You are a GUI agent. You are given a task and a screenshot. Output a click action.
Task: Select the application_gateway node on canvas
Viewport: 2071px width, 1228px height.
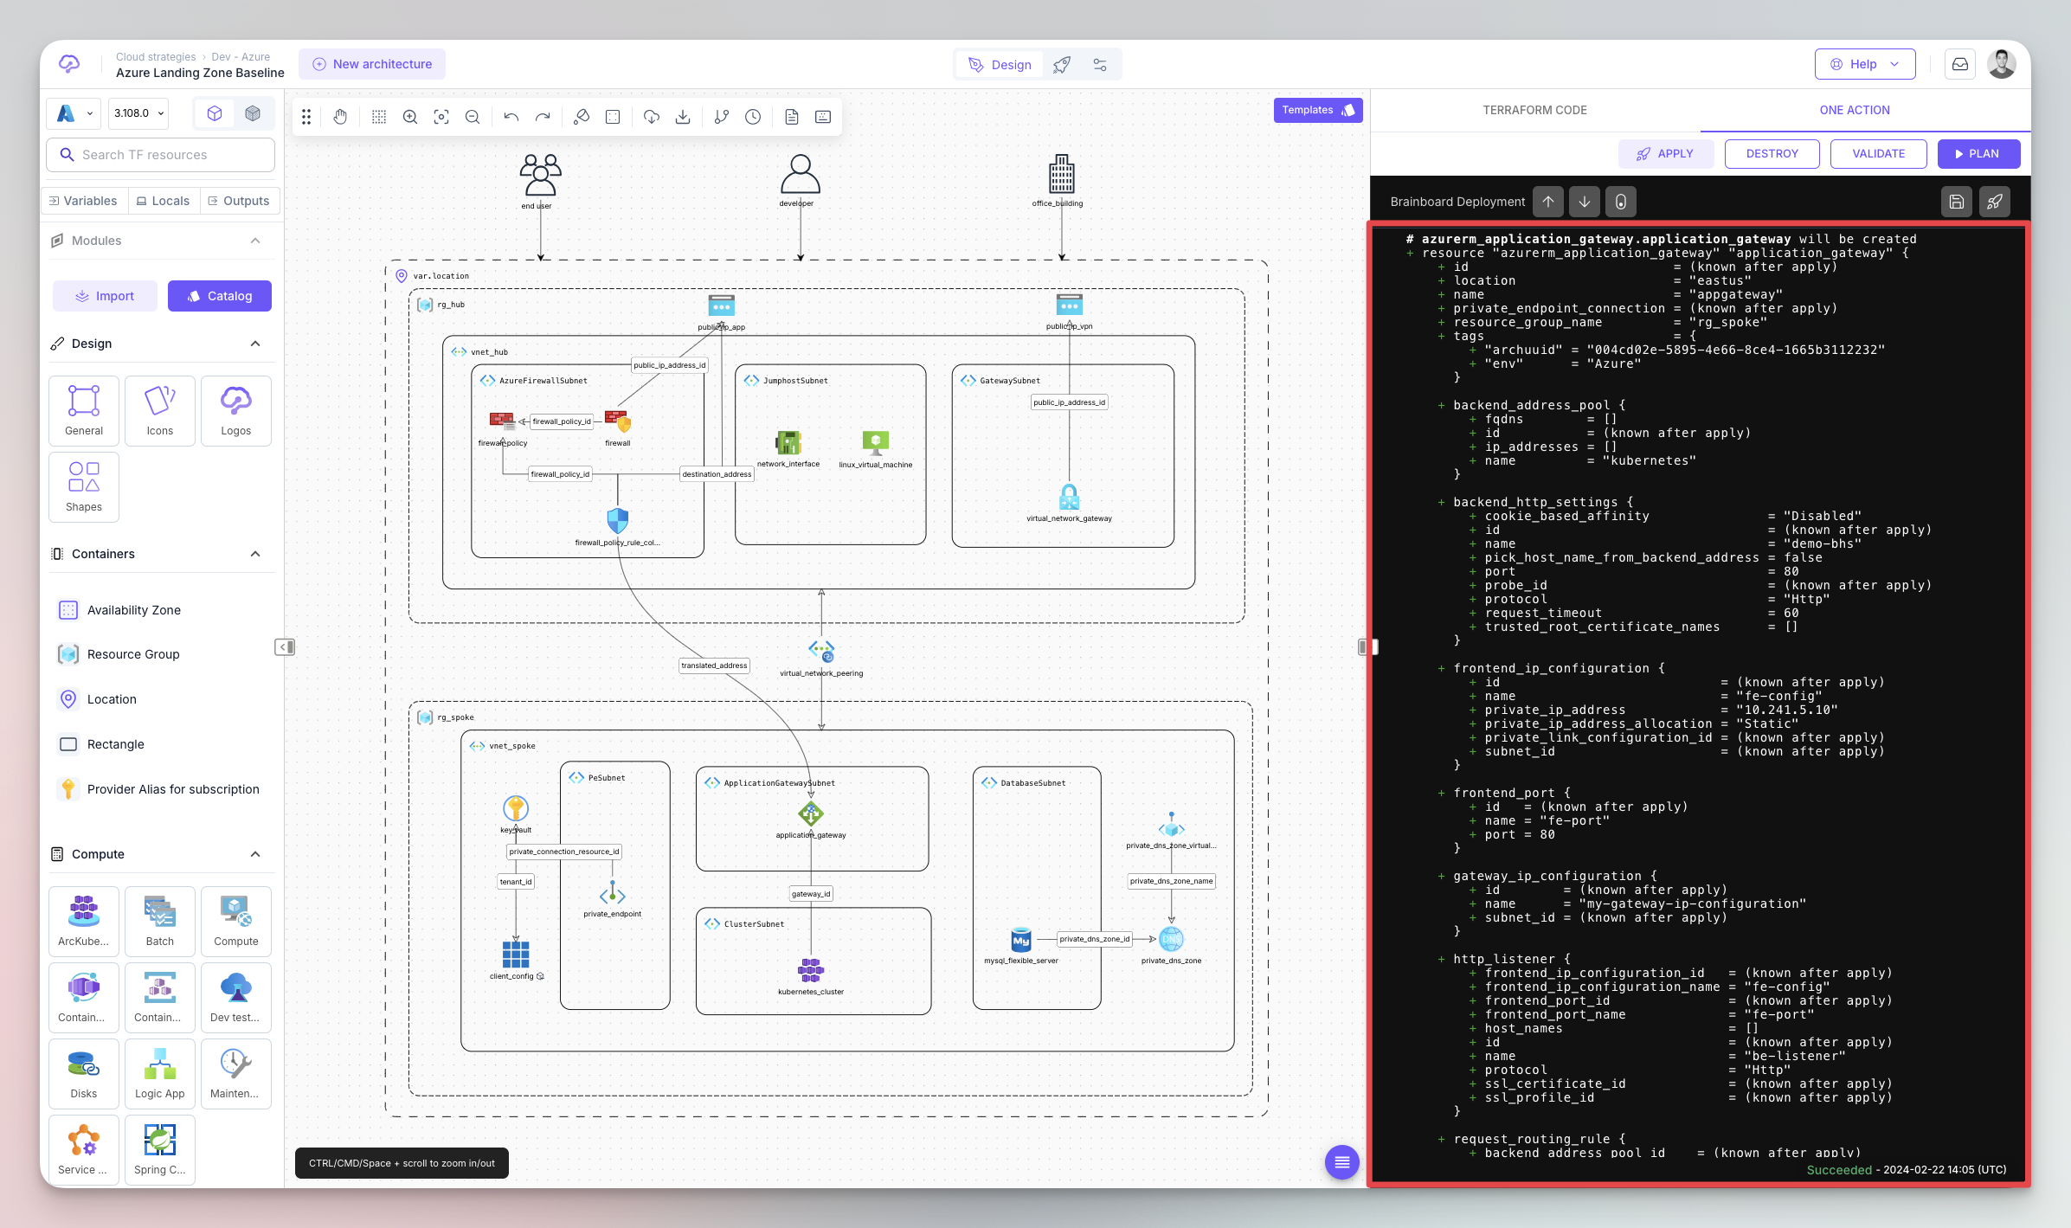coord(811,814)
